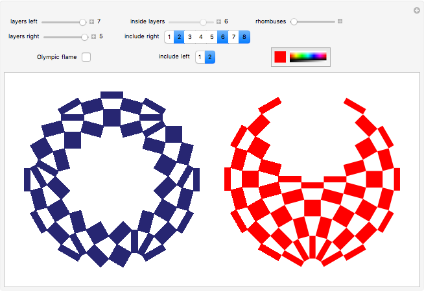Open the panel options plus icon
The height and width of the screenshot is (292, 424).
point(417,10)
